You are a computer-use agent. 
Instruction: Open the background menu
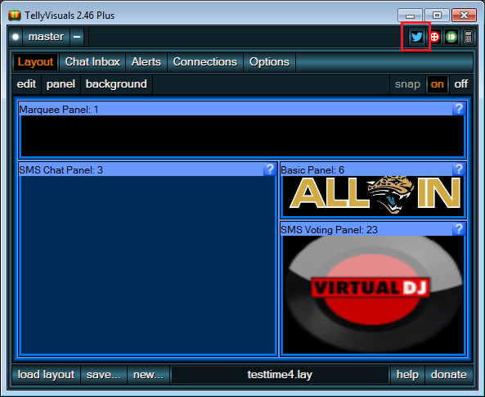click(x=116, y=84)
